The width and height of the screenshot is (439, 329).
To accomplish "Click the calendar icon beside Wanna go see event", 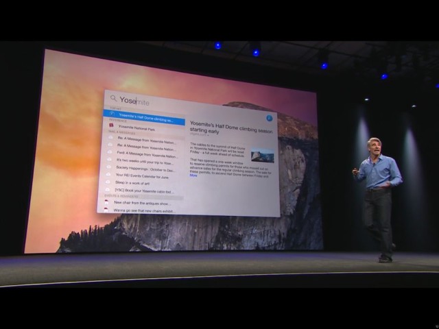I will pyautogui.click(x=106, y=210).
